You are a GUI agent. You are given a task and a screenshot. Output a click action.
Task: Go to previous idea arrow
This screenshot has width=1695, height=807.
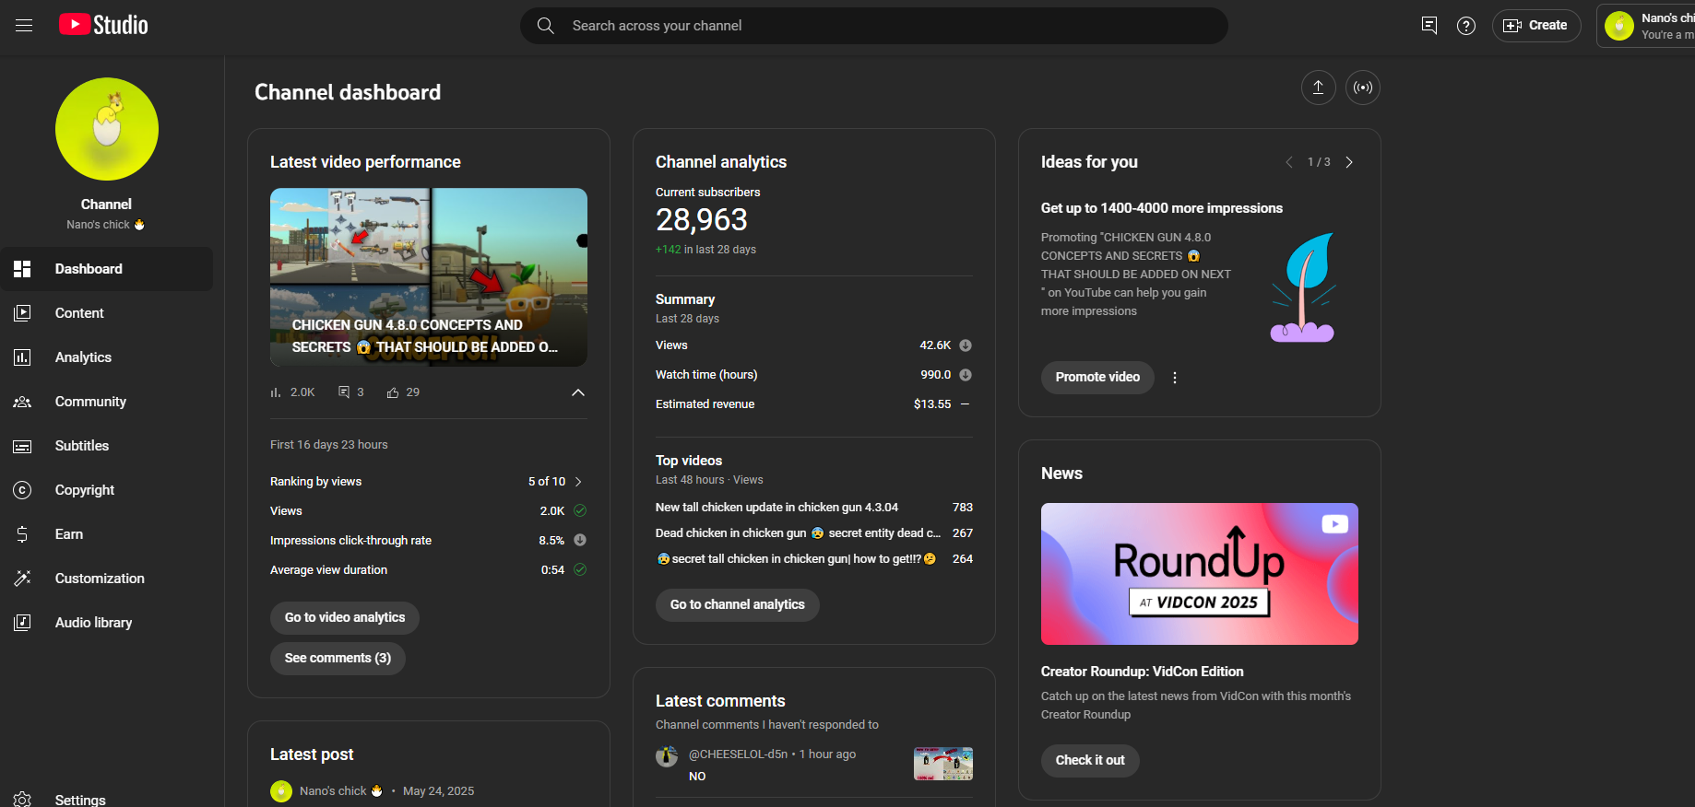1289,162
